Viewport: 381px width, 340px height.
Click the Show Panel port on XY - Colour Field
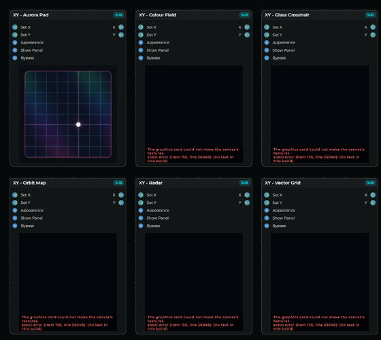click(x=141, y=50)
